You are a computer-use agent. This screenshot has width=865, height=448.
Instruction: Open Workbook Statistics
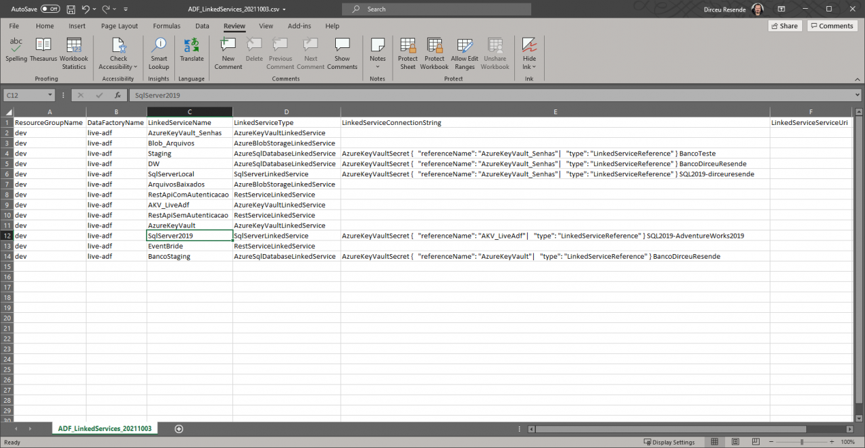click(74, 53)
